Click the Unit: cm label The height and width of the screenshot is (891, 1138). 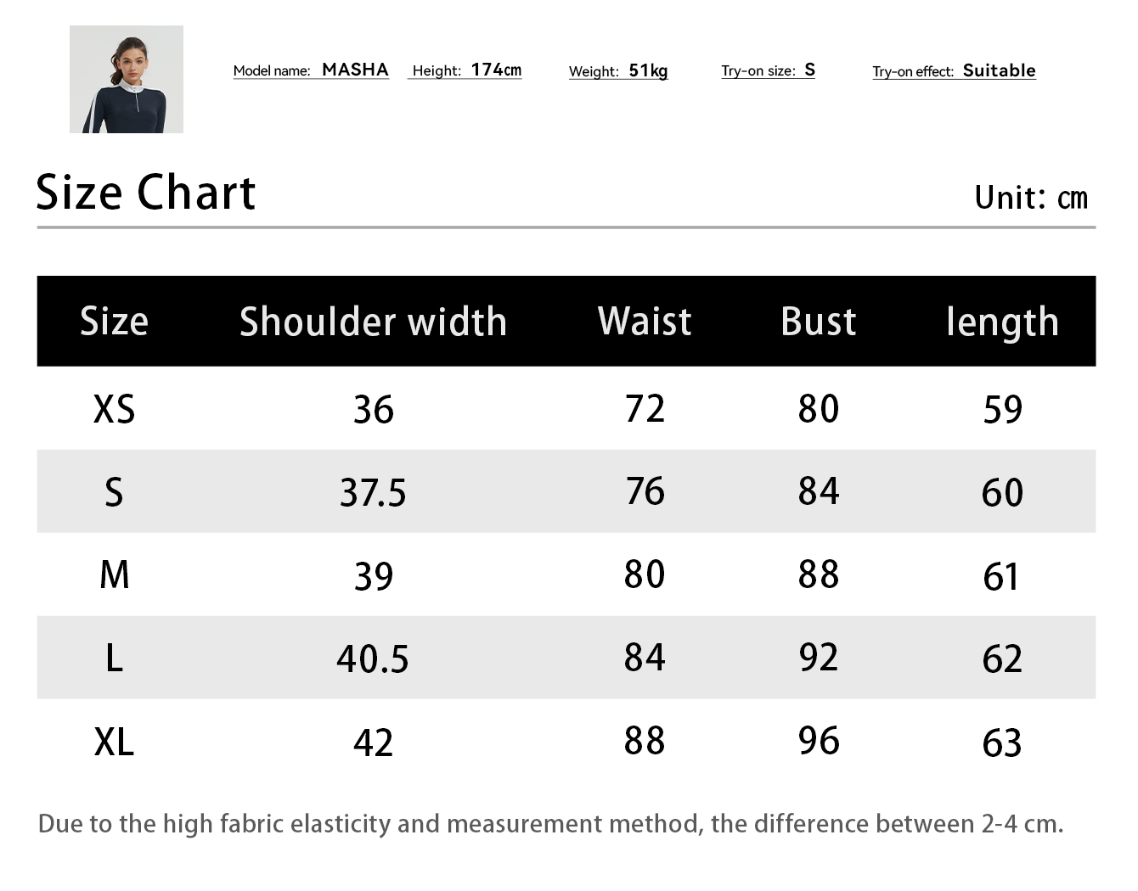coord(1030,198)
